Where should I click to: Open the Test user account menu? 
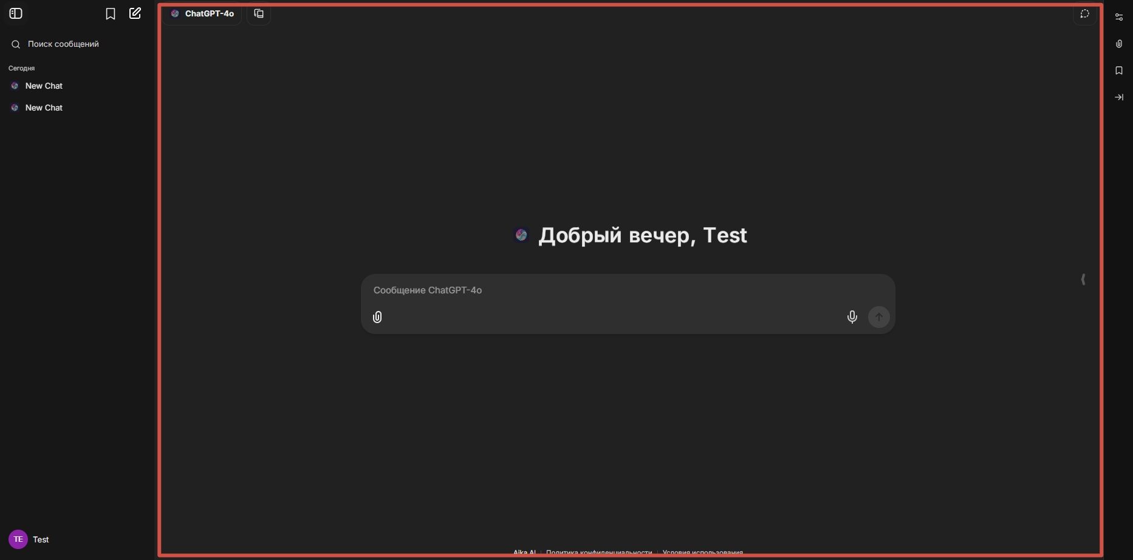(29, 539)
